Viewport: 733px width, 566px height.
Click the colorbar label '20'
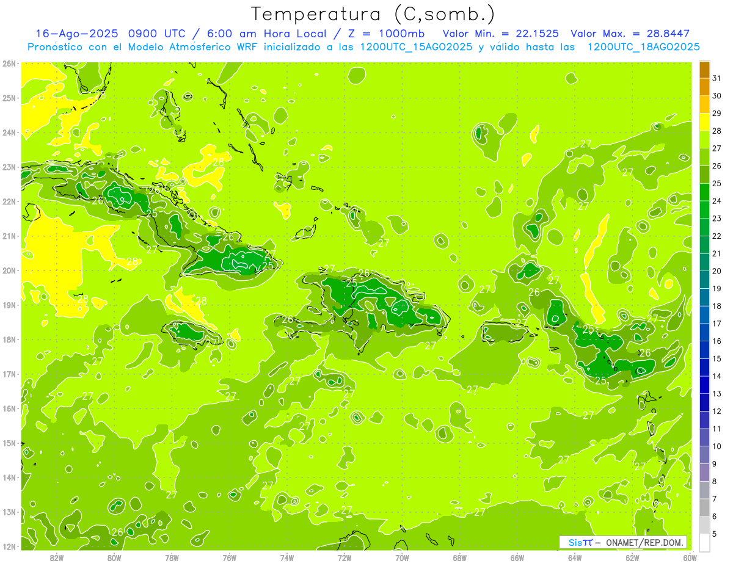(x=717, y=271)
